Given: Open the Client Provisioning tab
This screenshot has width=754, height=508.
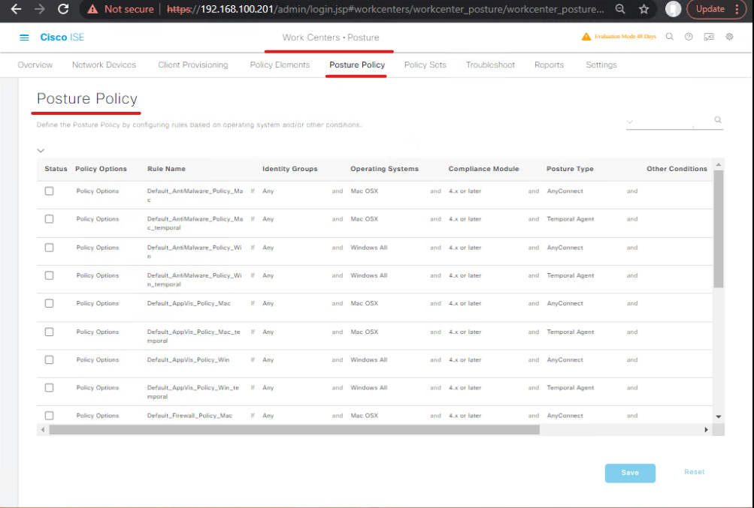Looking at the screenshot, I should coord(193,65).
